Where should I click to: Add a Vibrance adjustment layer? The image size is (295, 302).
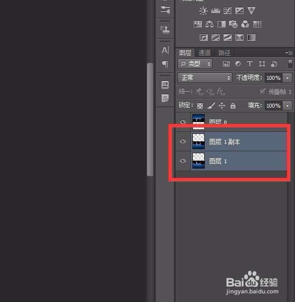pos(251,10)
